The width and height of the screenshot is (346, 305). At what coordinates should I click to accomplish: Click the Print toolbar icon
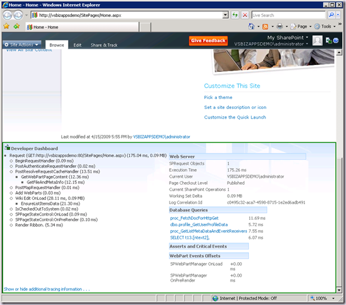tap(280, 26)
